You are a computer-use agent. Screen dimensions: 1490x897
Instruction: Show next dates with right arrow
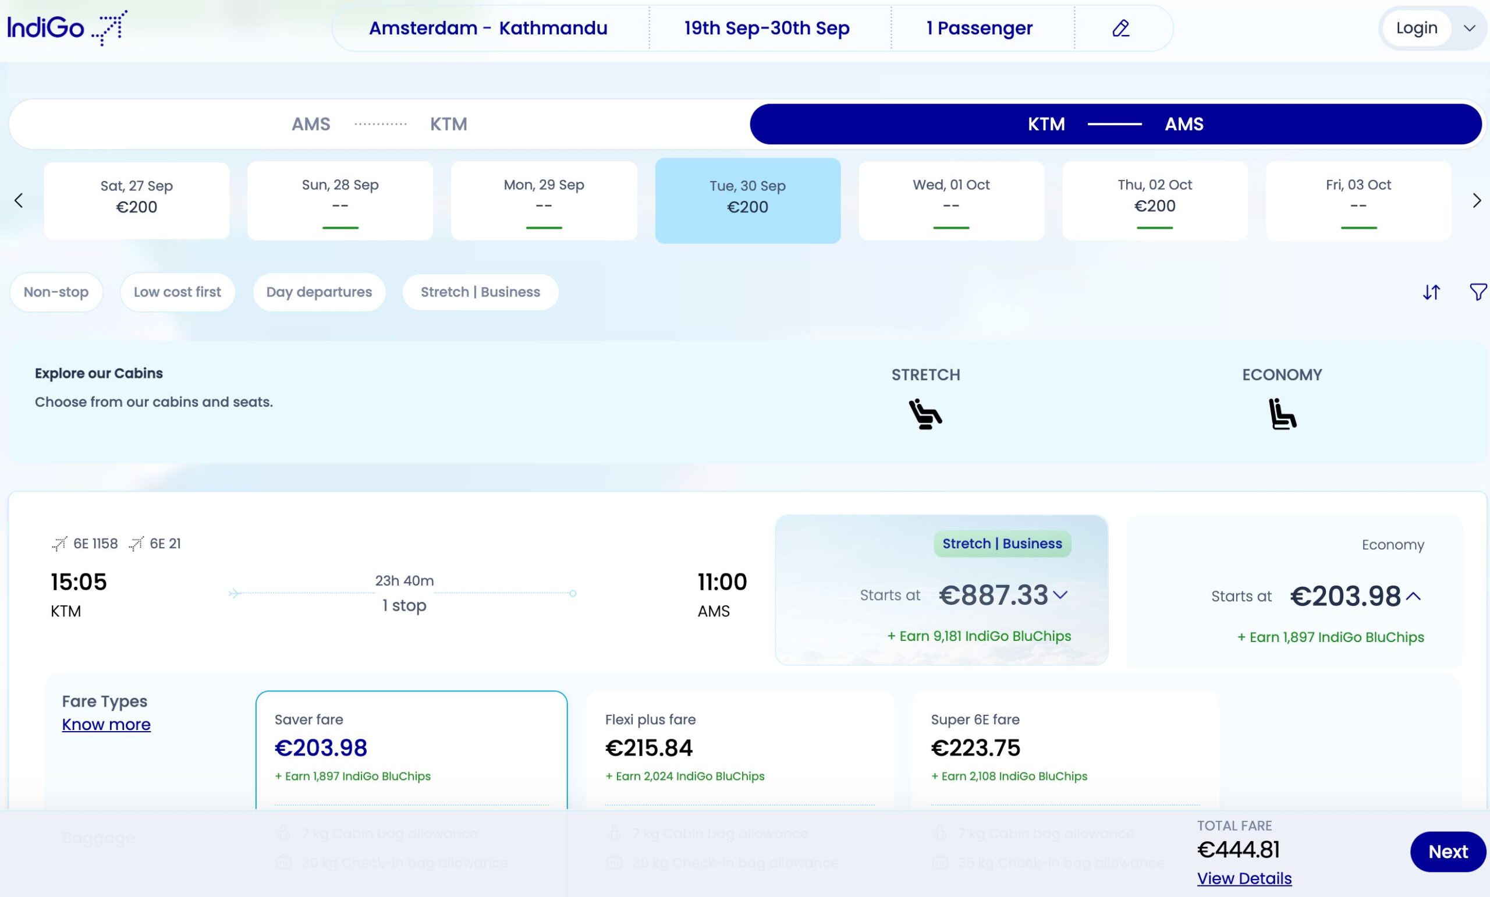[1476, 201]
